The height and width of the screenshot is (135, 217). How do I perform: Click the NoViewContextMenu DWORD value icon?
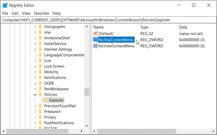coord(95,46)
